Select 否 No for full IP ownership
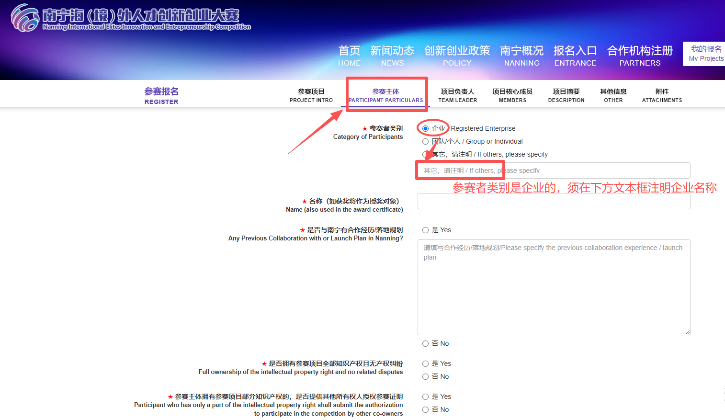 pos(425,376)
